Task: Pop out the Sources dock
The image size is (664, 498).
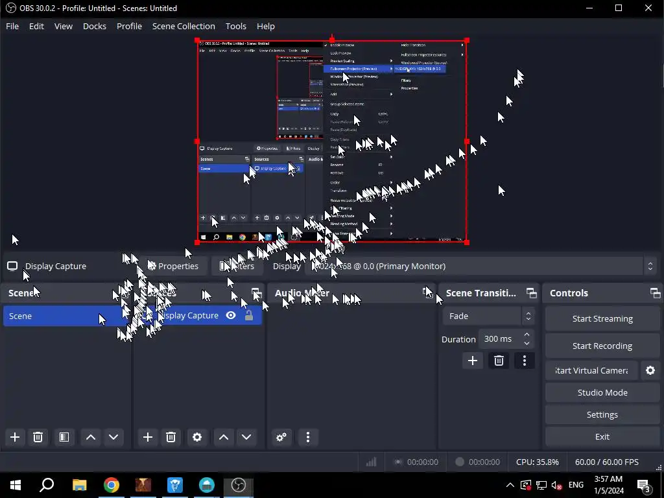Action: tap(255, 293)
